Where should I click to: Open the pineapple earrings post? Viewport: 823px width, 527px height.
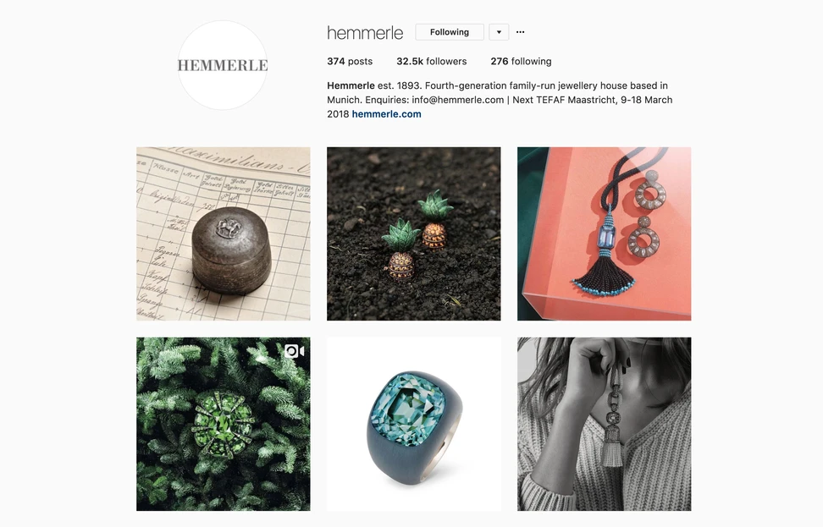pos(413,233)
